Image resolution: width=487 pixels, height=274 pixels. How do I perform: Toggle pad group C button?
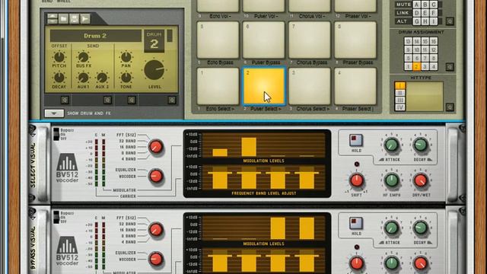click(x=434, y=5)
